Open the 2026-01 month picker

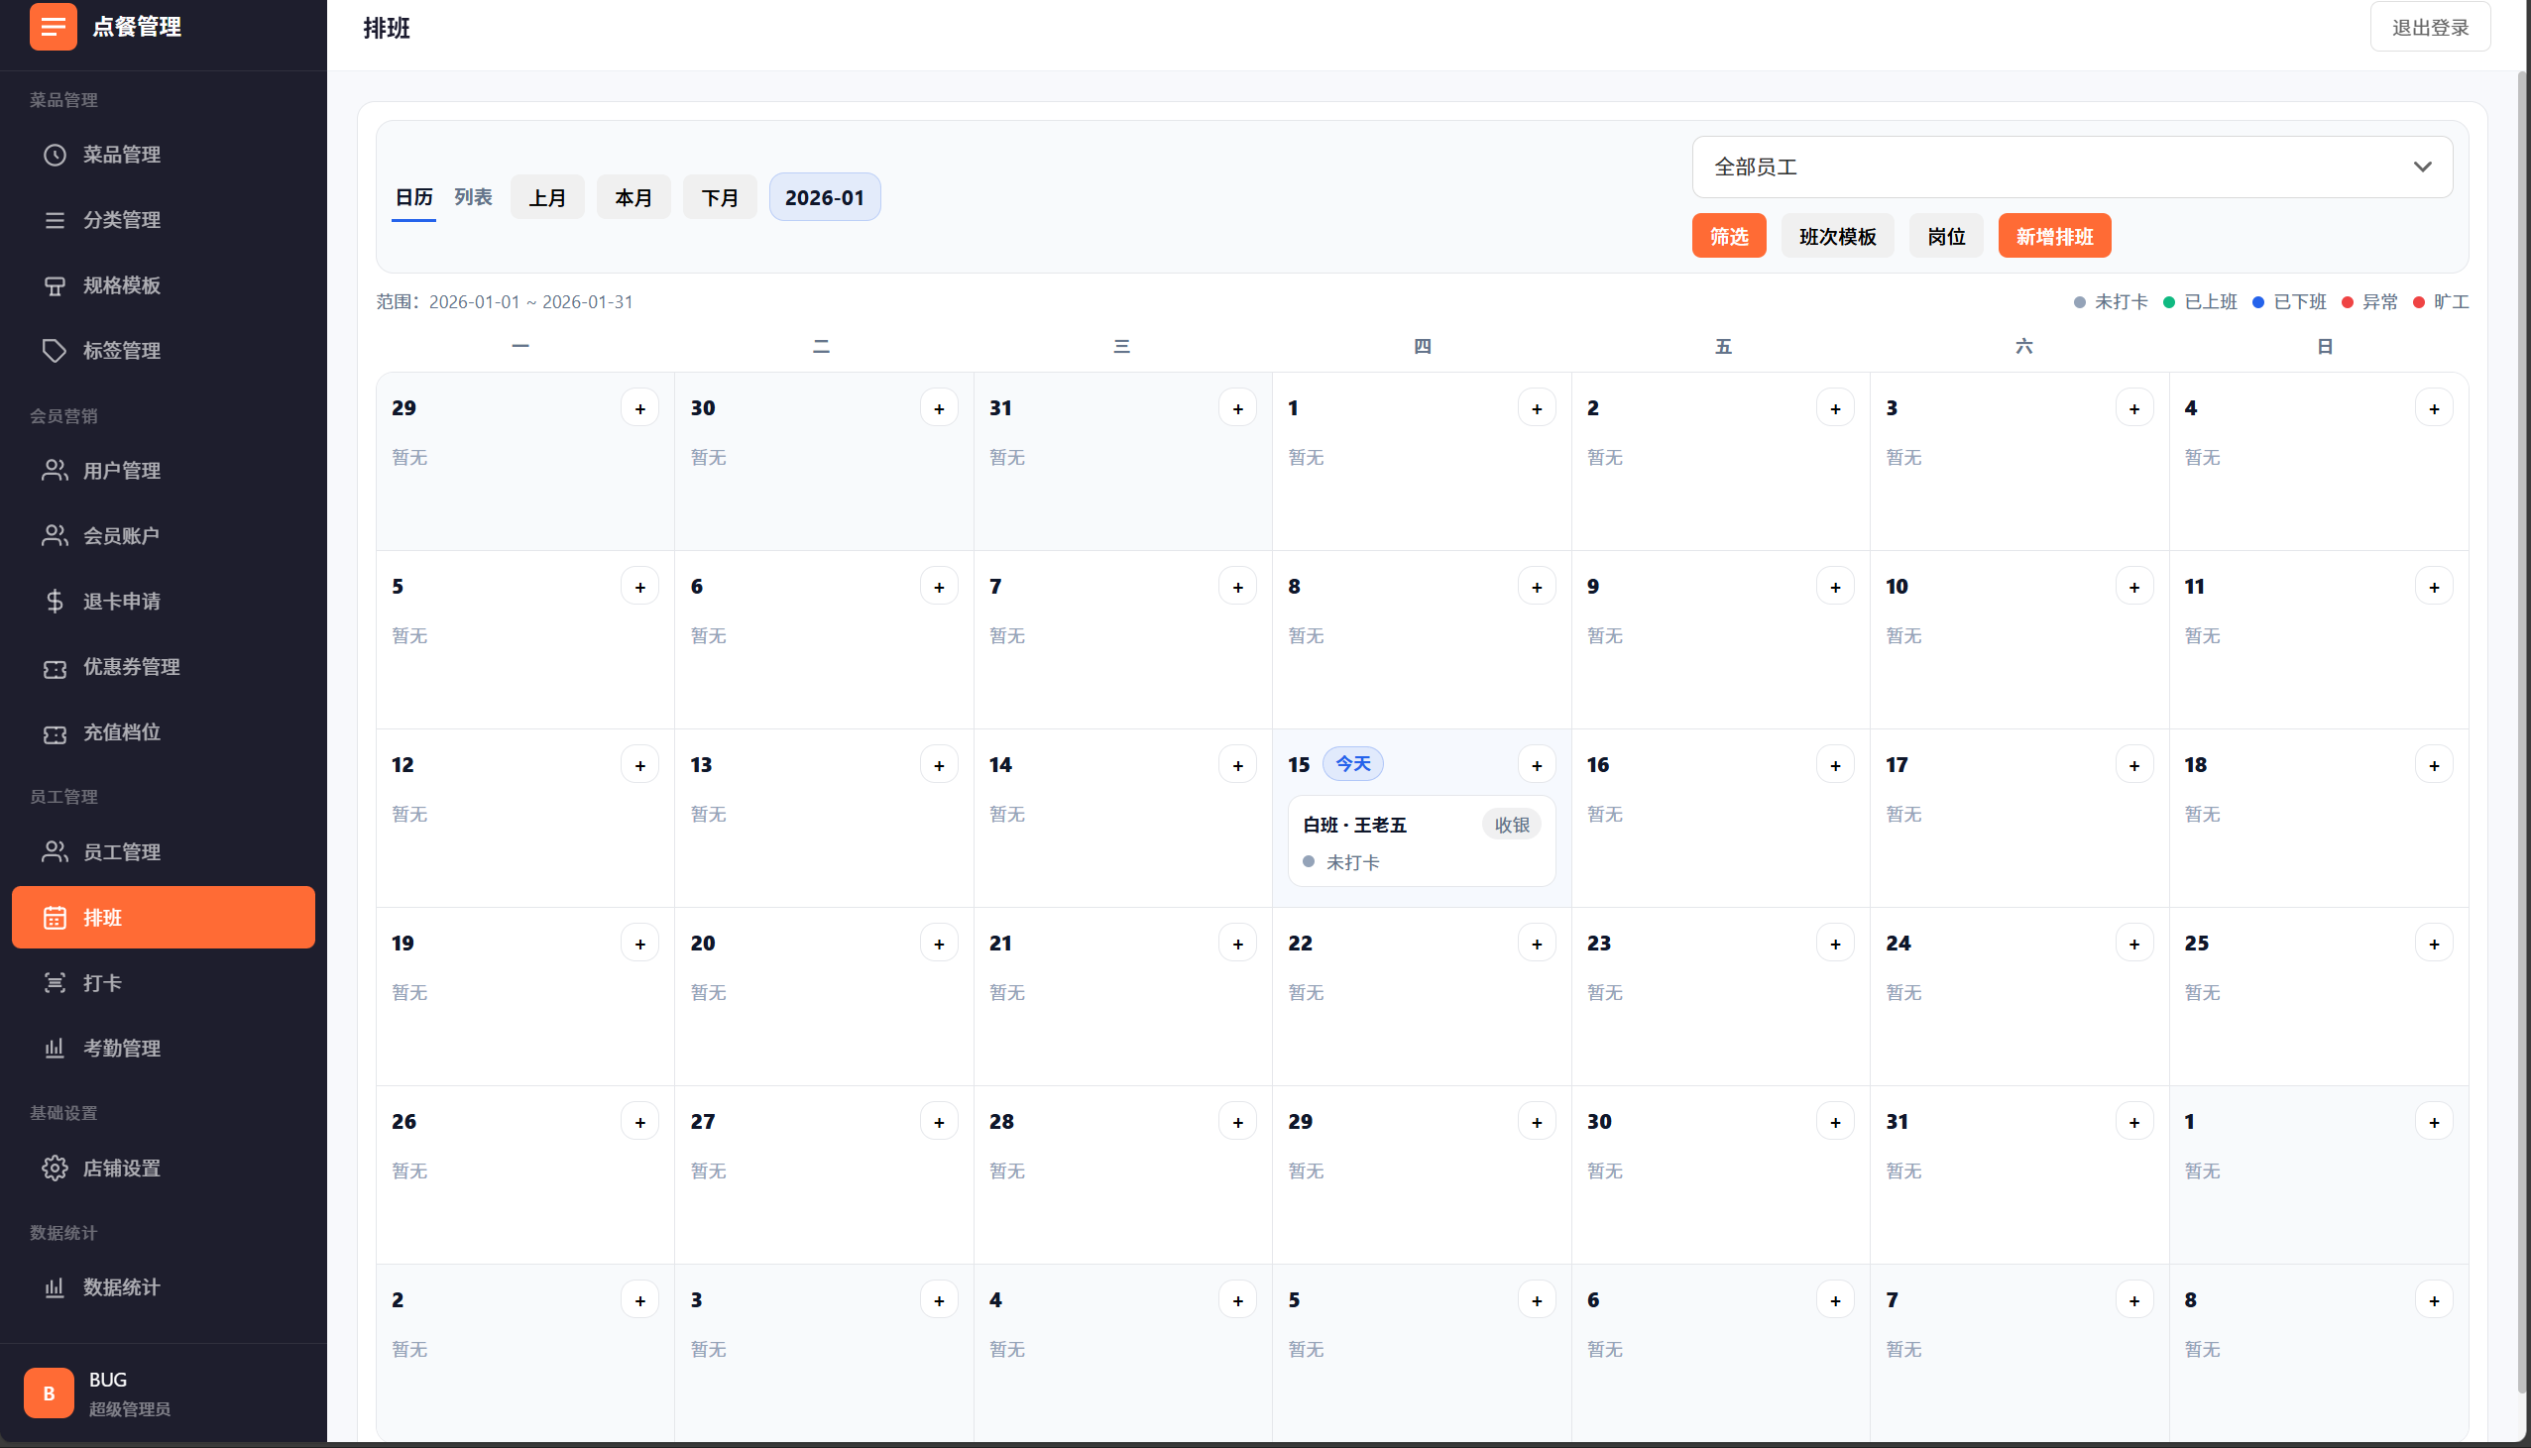[x=825, y=197]
